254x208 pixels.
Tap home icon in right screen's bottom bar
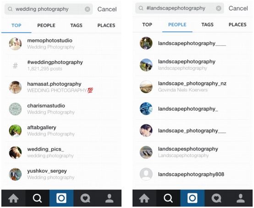click(x=144, y=198)
